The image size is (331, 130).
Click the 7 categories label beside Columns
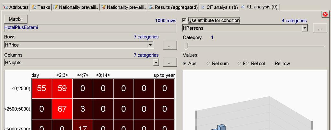[x=146, y=55]
